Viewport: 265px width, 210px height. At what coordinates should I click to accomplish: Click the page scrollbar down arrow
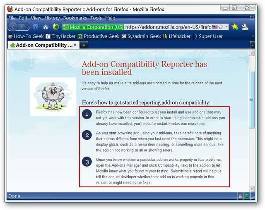(252, 189)
